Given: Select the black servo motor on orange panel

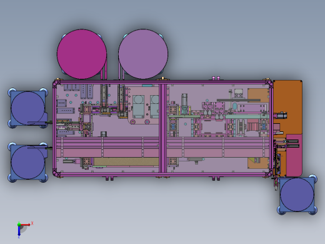Looking at the screenshot, I should [282, 115].
